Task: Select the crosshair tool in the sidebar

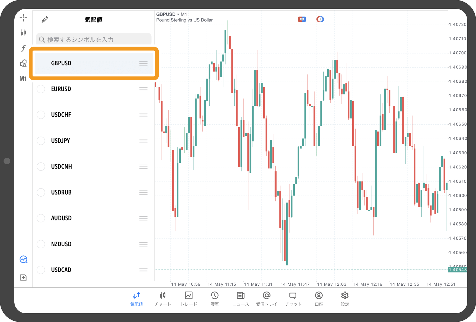Action: click(23, 18)
